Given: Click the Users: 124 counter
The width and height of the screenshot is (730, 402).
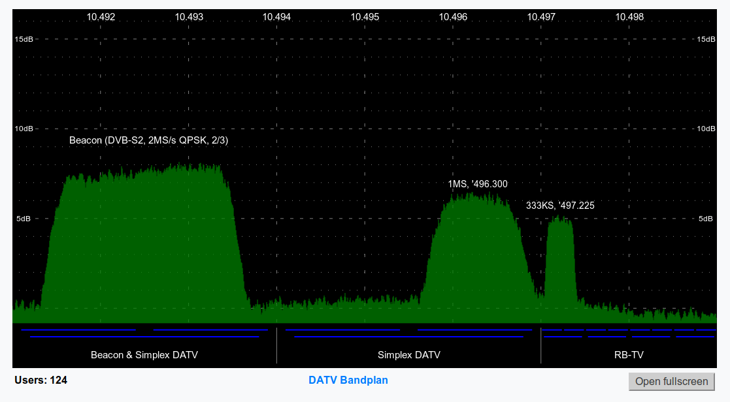Looking at the screenshot, I should point(41,380).
